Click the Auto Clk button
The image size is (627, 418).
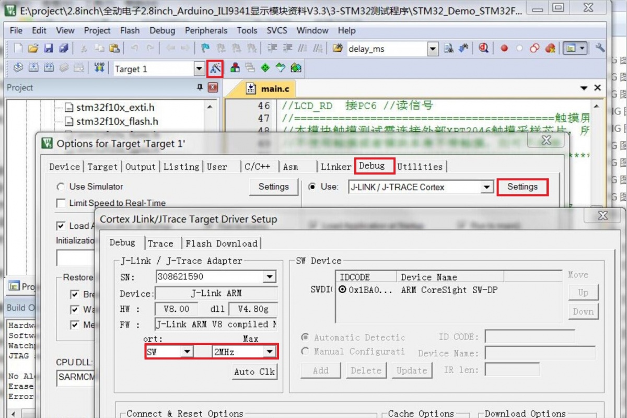pyautogui.click(x=254, y=371)
